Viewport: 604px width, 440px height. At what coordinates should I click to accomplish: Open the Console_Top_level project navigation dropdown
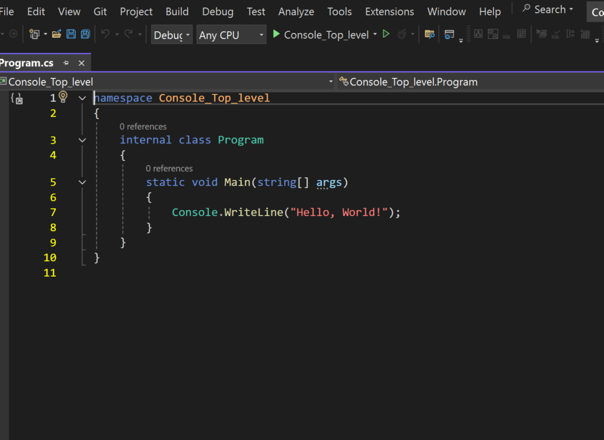331,82
